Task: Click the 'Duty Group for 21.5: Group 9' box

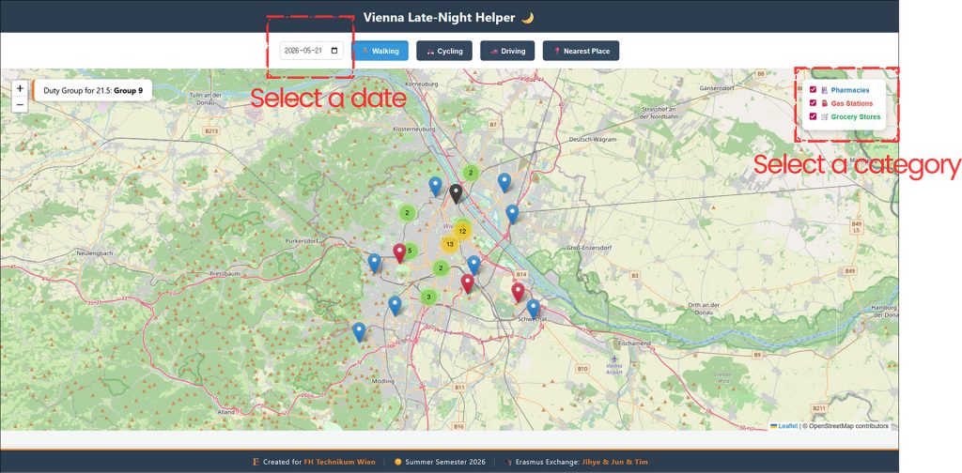Action: coord(93,90)
